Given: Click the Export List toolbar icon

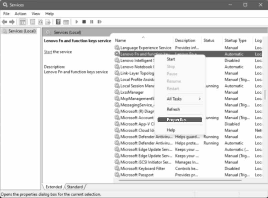Looking at the screenshot, I should click(x=48, y=22).
